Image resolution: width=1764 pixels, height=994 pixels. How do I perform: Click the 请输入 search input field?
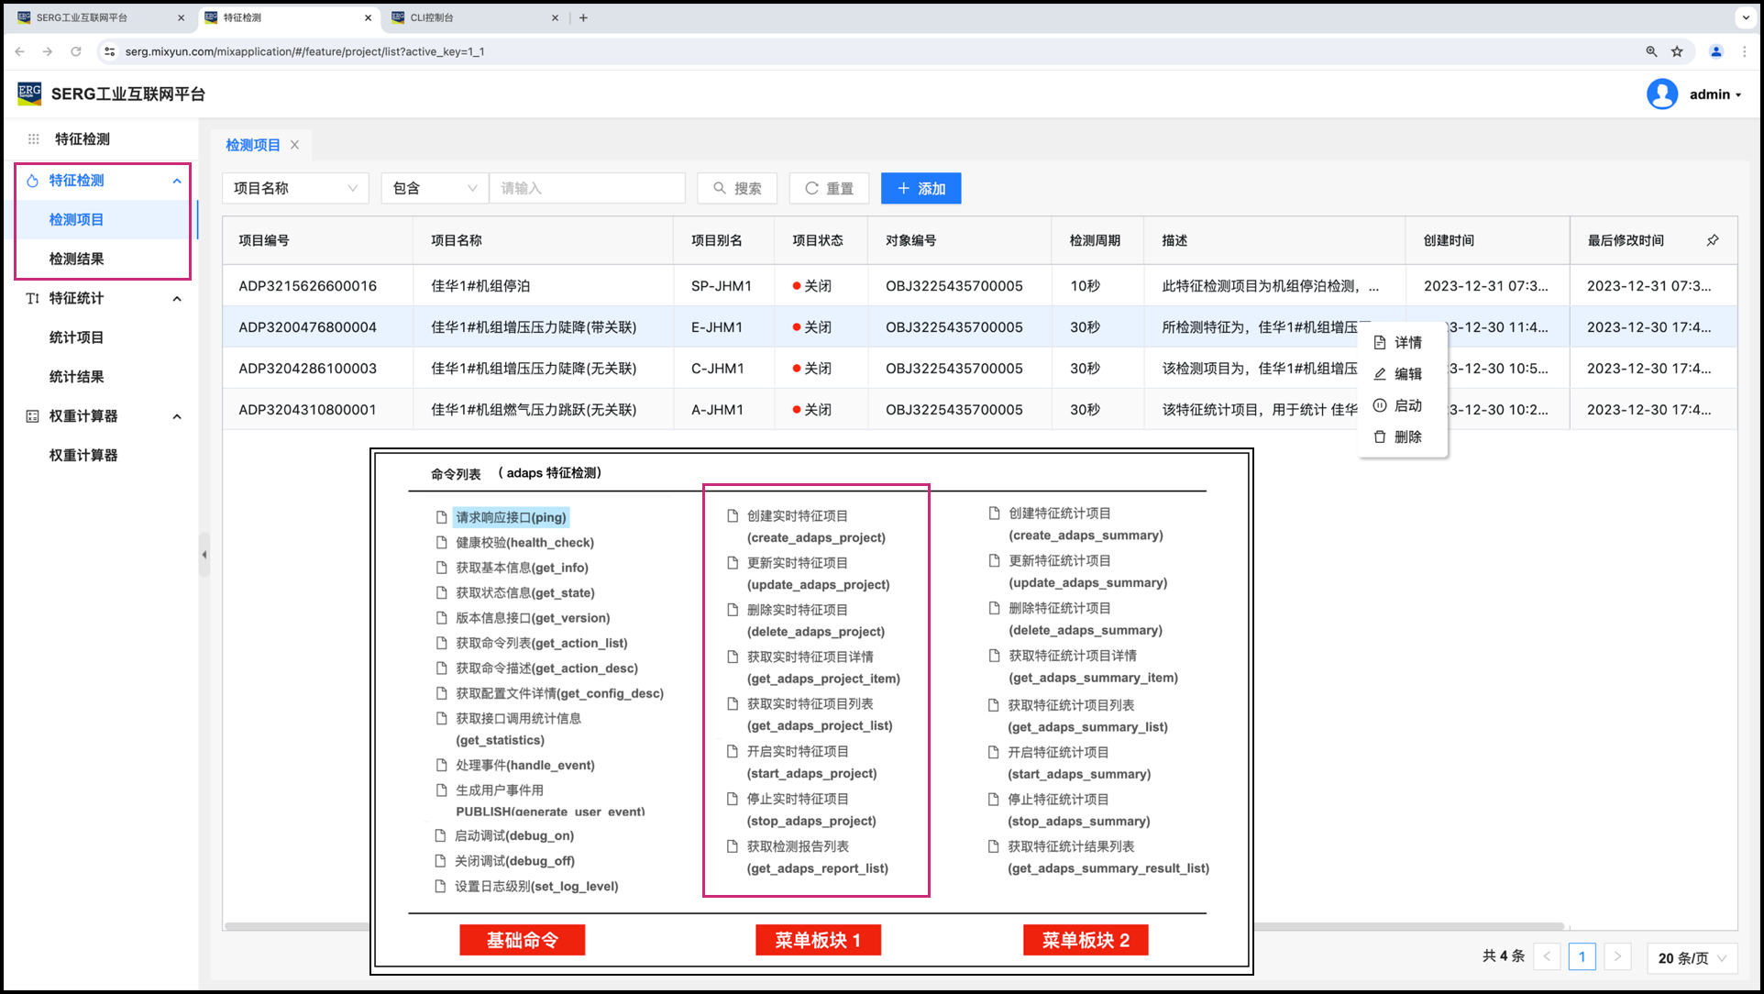(x=587, y=188)
